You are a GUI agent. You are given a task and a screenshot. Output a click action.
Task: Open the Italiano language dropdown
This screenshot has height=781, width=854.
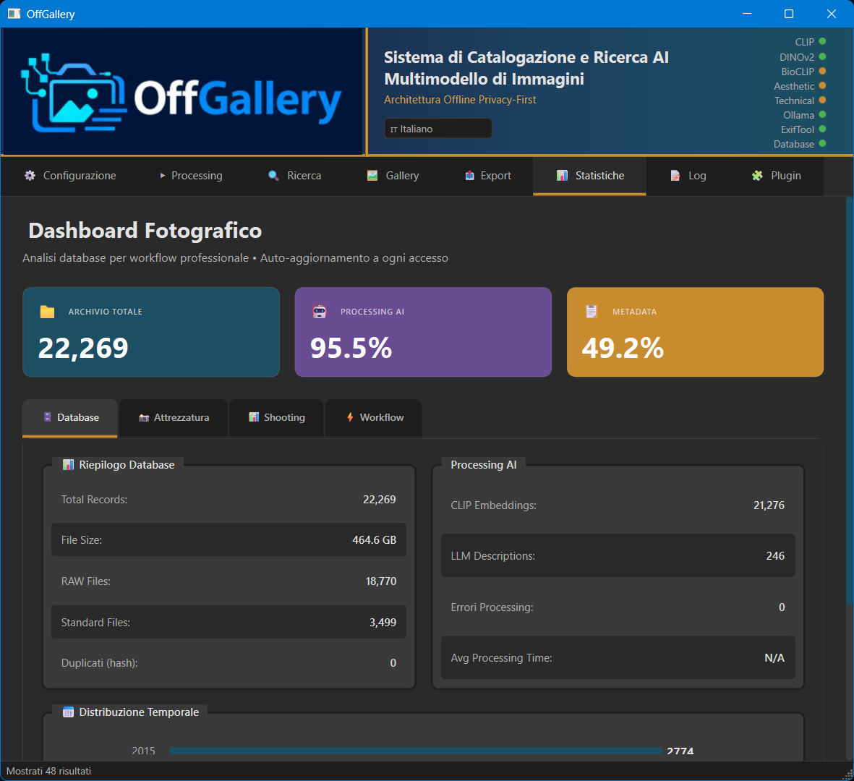(x=438, y=129)
